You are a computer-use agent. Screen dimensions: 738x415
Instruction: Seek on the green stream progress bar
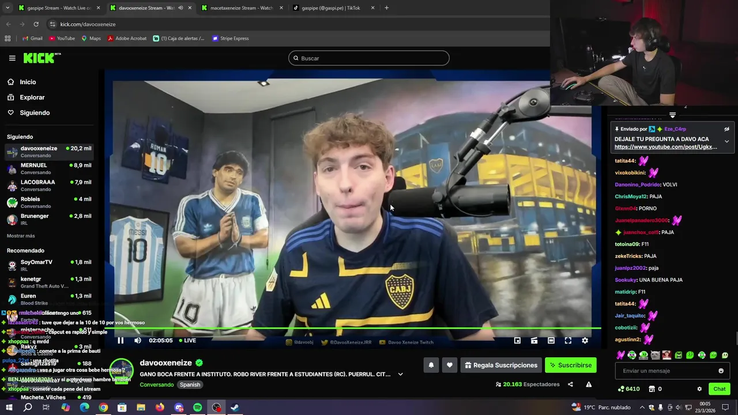pos(352,329)
